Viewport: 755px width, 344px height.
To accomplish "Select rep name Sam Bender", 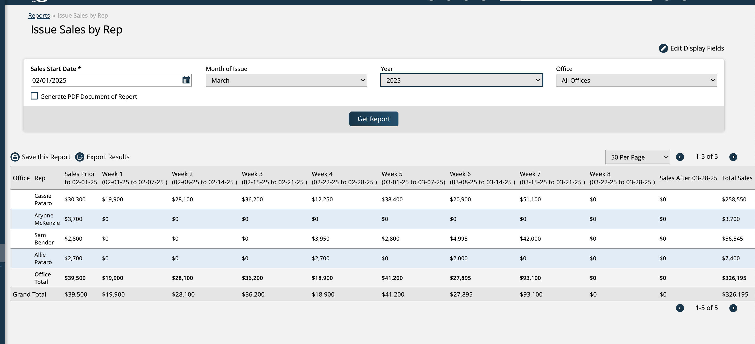I will pyautogui.click(x=44, y=238).
